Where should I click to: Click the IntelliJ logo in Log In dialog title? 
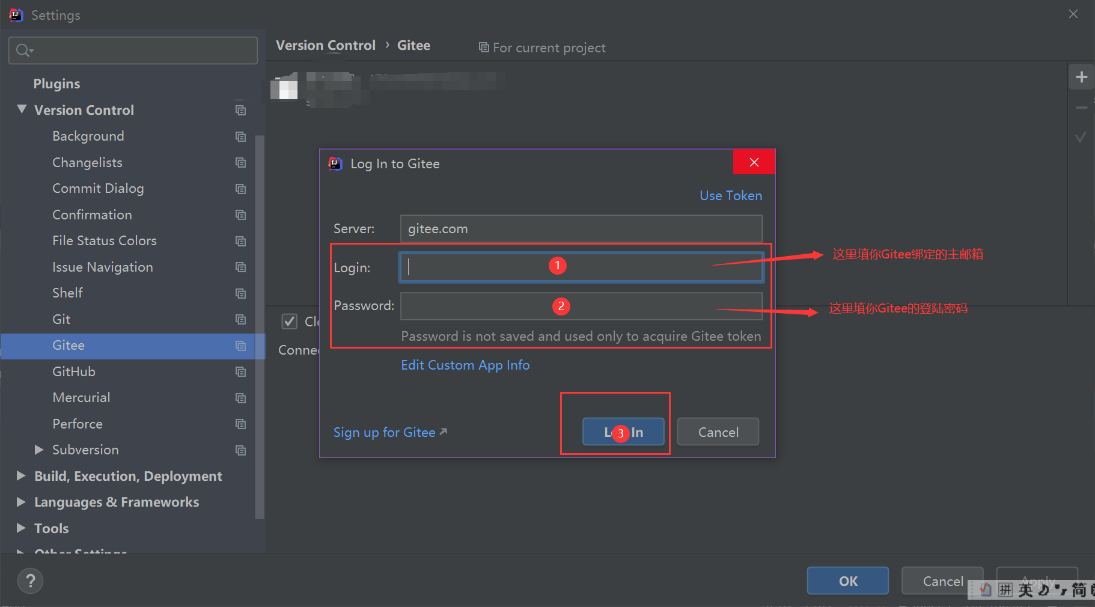(x=335, y=163)
